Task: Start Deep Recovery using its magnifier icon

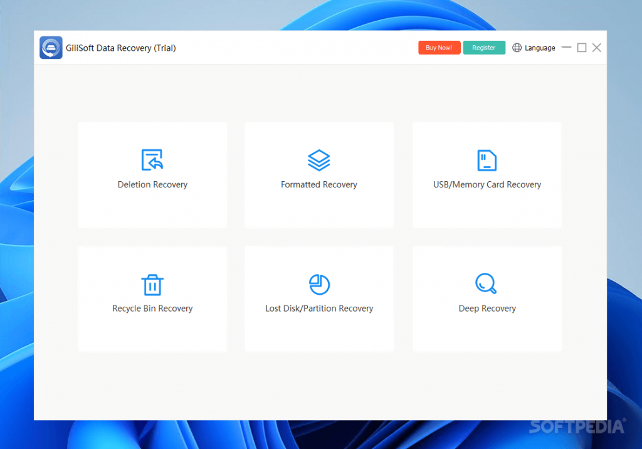Action: coord(487,283)
